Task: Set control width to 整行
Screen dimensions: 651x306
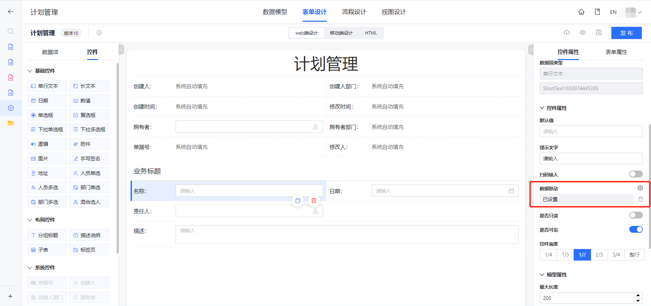Action: [634, 255]
